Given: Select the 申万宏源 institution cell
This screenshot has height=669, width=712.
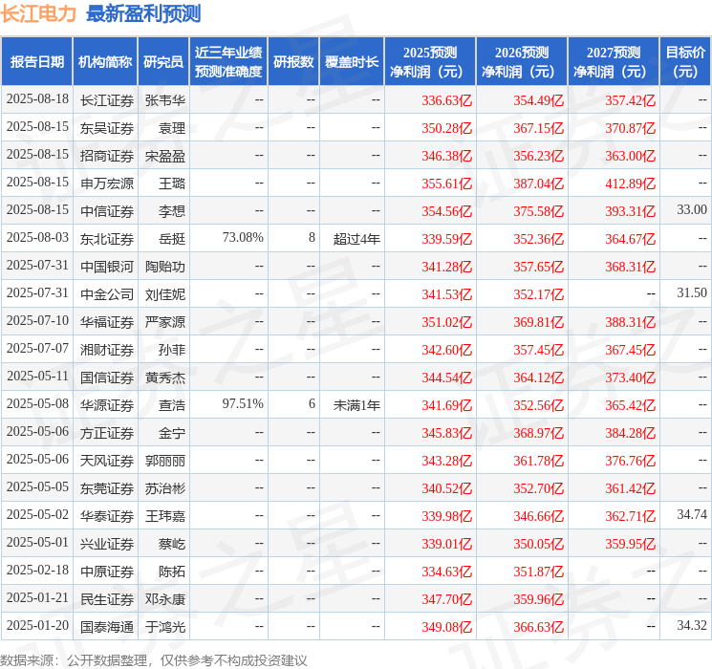Looking at the screenshot, I should [x=107, y=183].
